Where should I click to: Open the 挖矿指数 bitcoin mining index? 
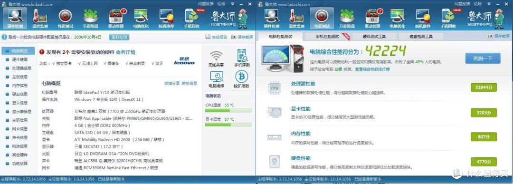(242, 79)
